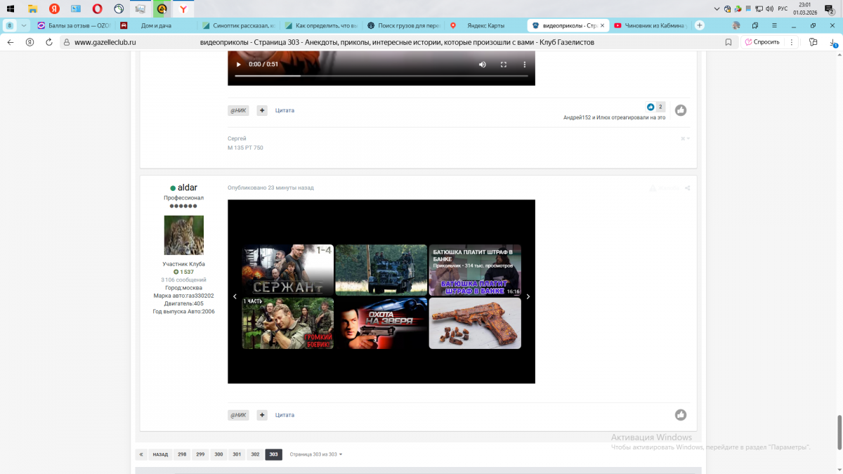Open the video player's three-dot options menu

(x=524, y=65)
